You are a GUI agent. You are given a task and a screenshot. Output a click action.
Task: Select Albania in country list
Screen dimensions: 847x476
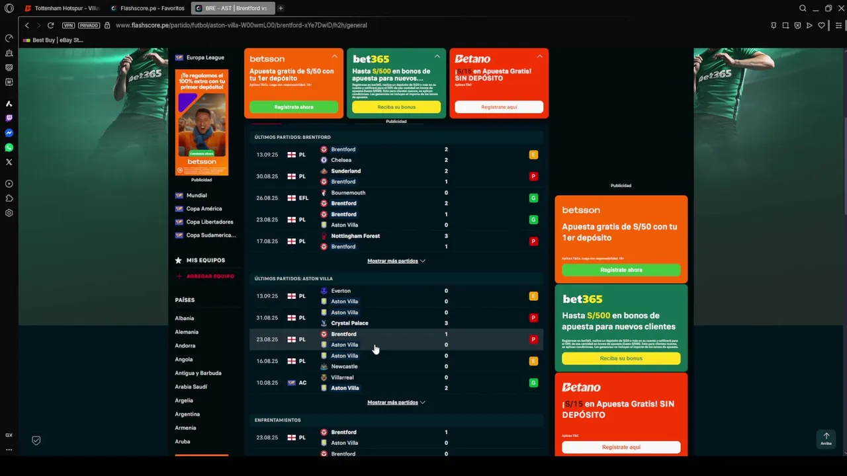(x=185, y=319)
